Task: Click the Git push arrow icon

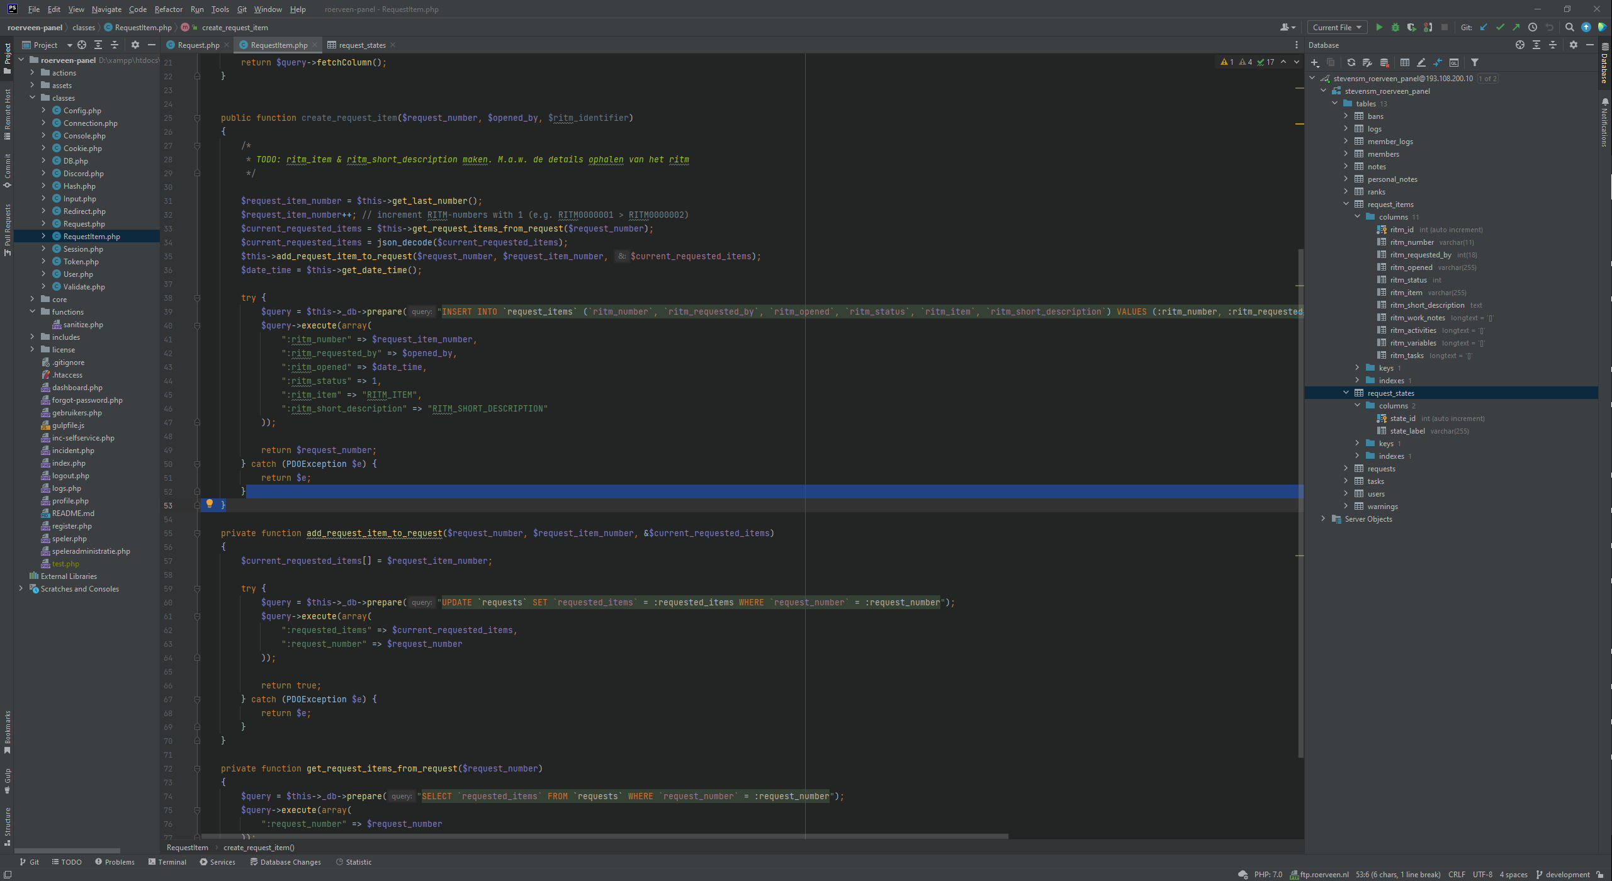Action: coord(1516,28)
